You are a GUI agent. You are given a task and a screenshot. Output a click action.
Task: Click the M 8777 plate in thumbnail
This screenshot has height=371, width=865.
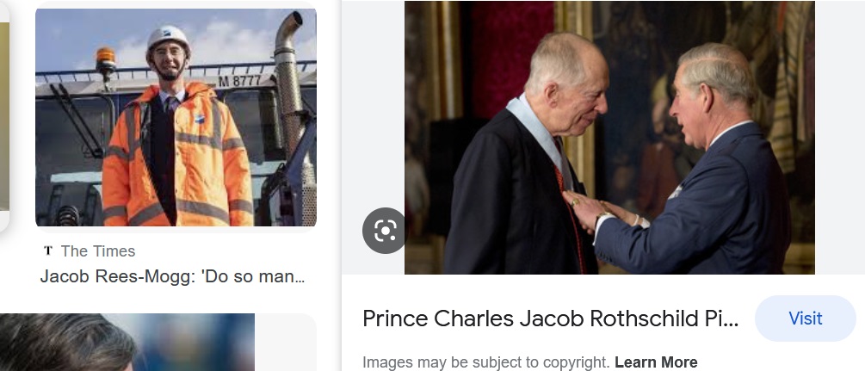click(x=239, y=82)
